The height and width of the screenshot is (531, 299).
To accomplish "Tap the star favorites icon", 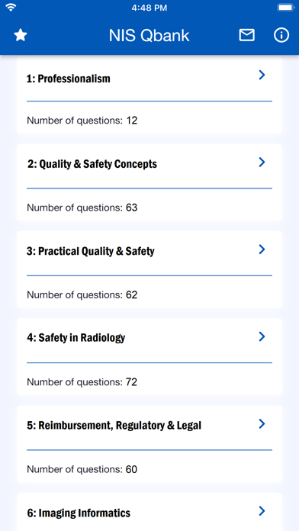I will coord(21,35).
